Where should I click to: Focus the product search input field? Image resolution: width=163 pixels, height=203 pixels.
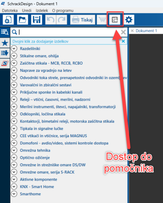point(69,32)
